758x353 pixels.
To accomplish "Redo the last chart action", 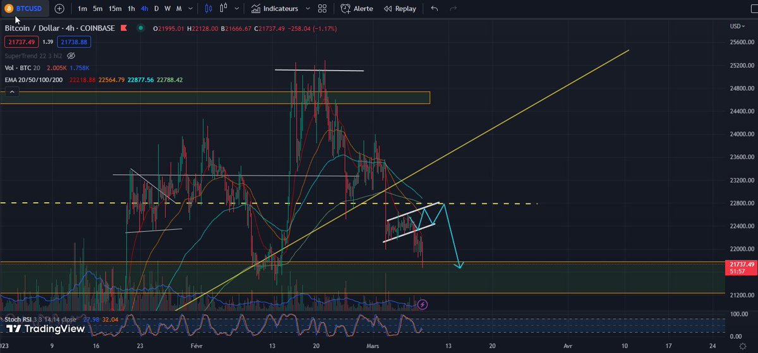I will (x=453, y=9).
